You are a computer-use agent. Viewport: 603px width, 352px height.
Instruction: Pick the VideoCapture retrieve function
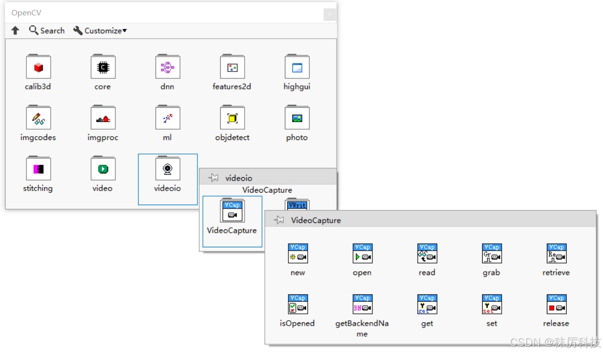pyautogui.click(x=556, y=253)
